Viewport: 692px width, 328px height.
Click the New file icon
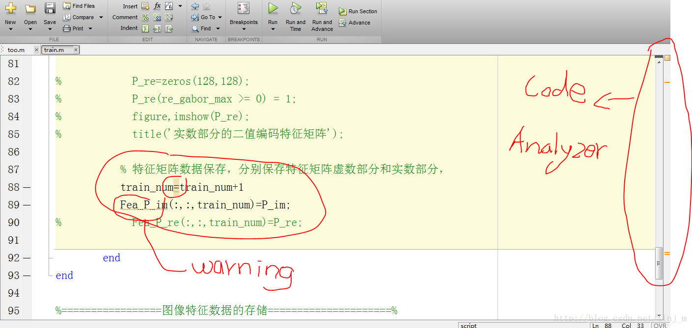coord(10,8)
